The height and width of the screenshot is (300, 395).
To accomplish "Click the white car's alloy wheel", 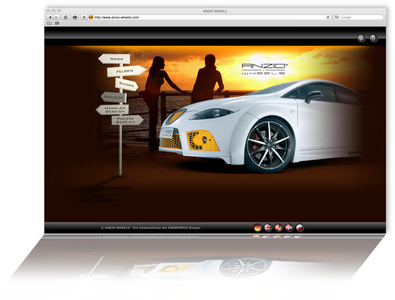I will pyautogui.click(x=269, y=146).
